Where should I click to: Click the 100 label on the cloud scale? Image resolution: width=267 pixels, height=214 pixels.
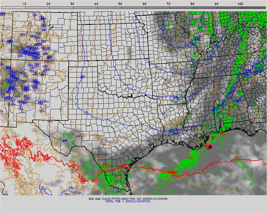point(240,4)
